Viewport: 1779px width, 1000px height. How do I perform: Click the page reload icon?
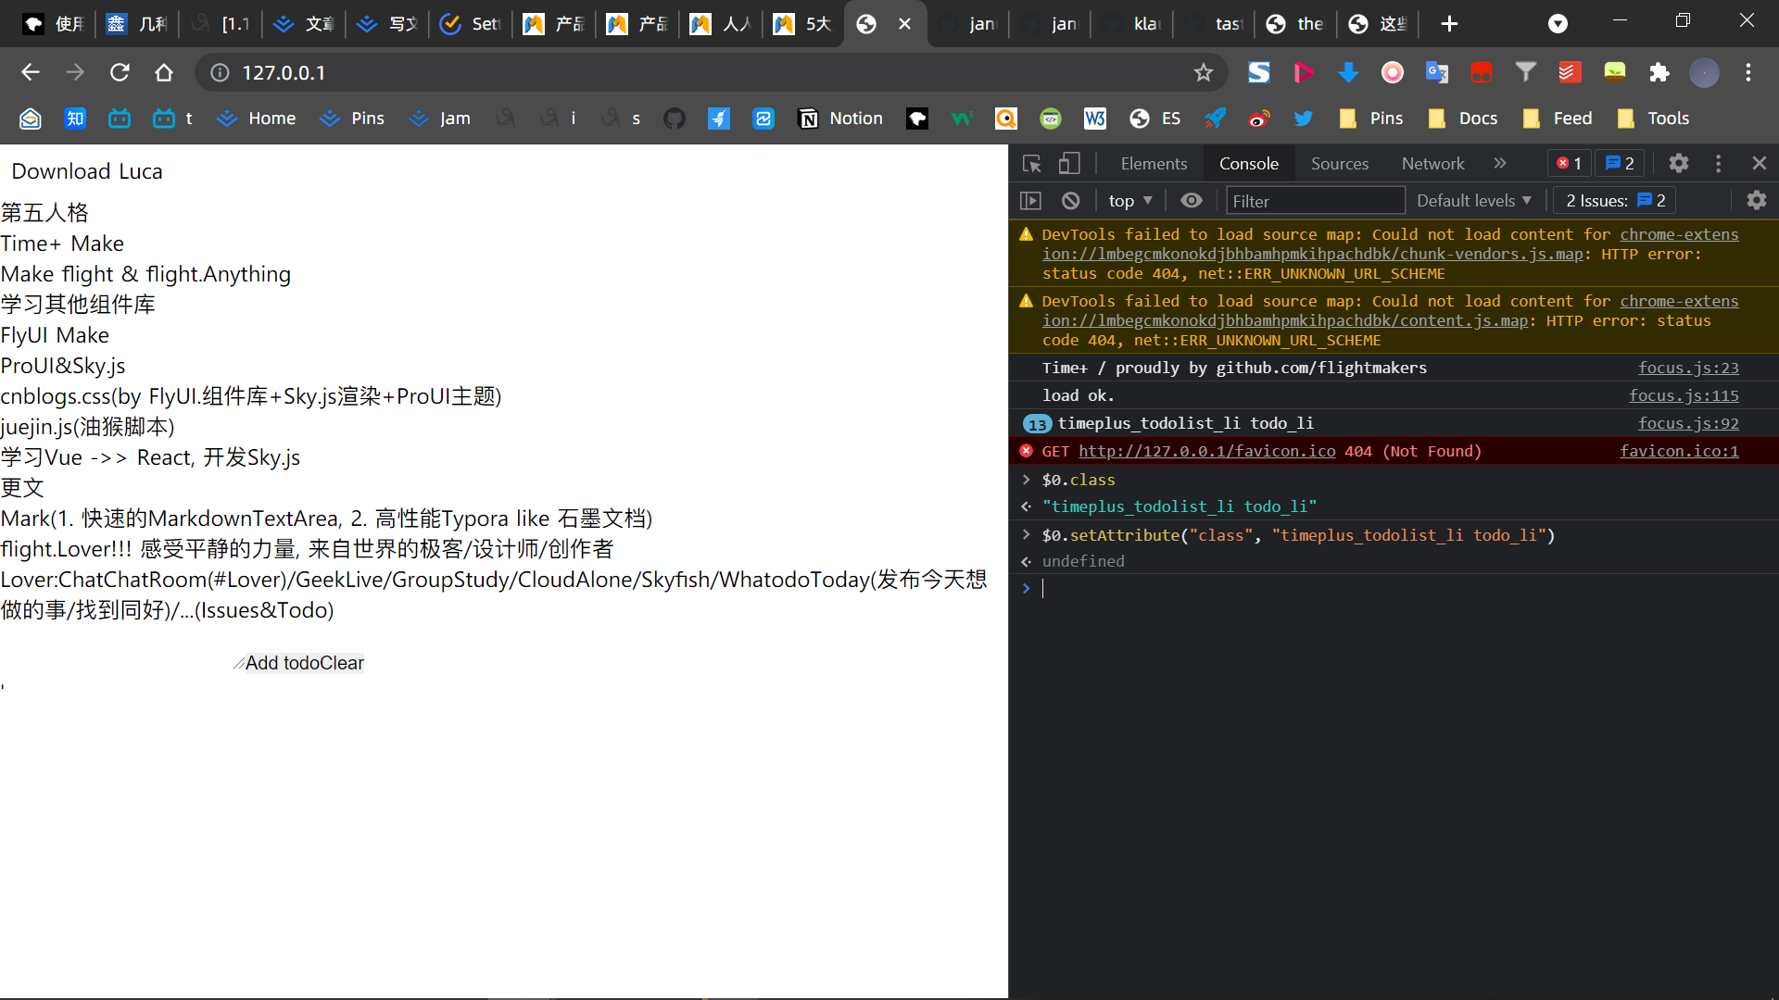120,72
